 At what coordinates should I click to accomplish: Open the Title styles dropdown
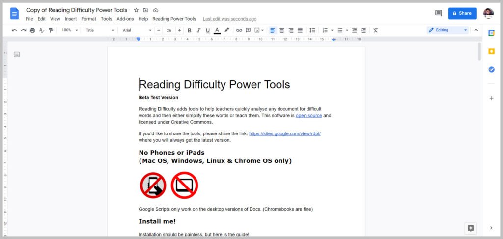[100, 30]
